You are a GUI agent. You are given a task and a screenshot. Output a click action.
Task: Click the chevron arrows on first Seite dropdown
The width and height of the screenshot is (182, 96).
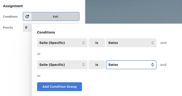tap(83, 43)
